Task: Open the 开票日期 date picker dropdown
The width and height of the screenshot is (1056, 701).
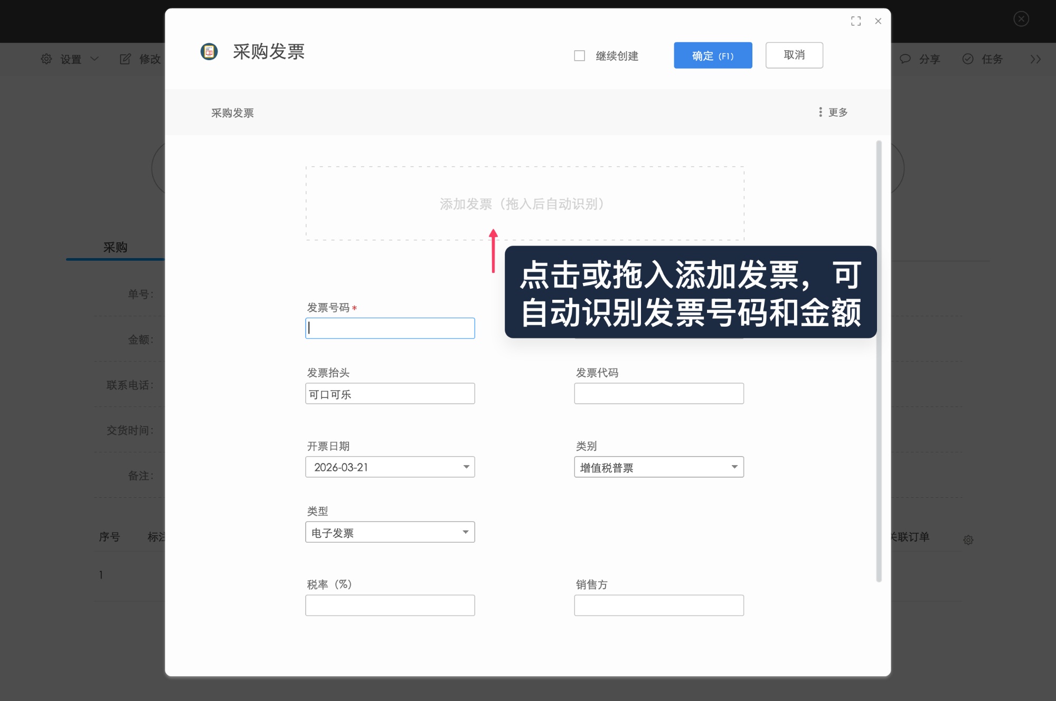Action: click(x=466, y=467)
